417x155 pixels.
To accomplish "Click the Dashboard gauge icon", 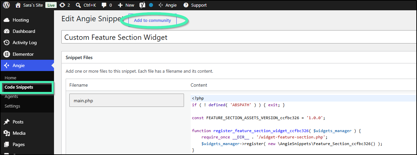I will 6,31.
